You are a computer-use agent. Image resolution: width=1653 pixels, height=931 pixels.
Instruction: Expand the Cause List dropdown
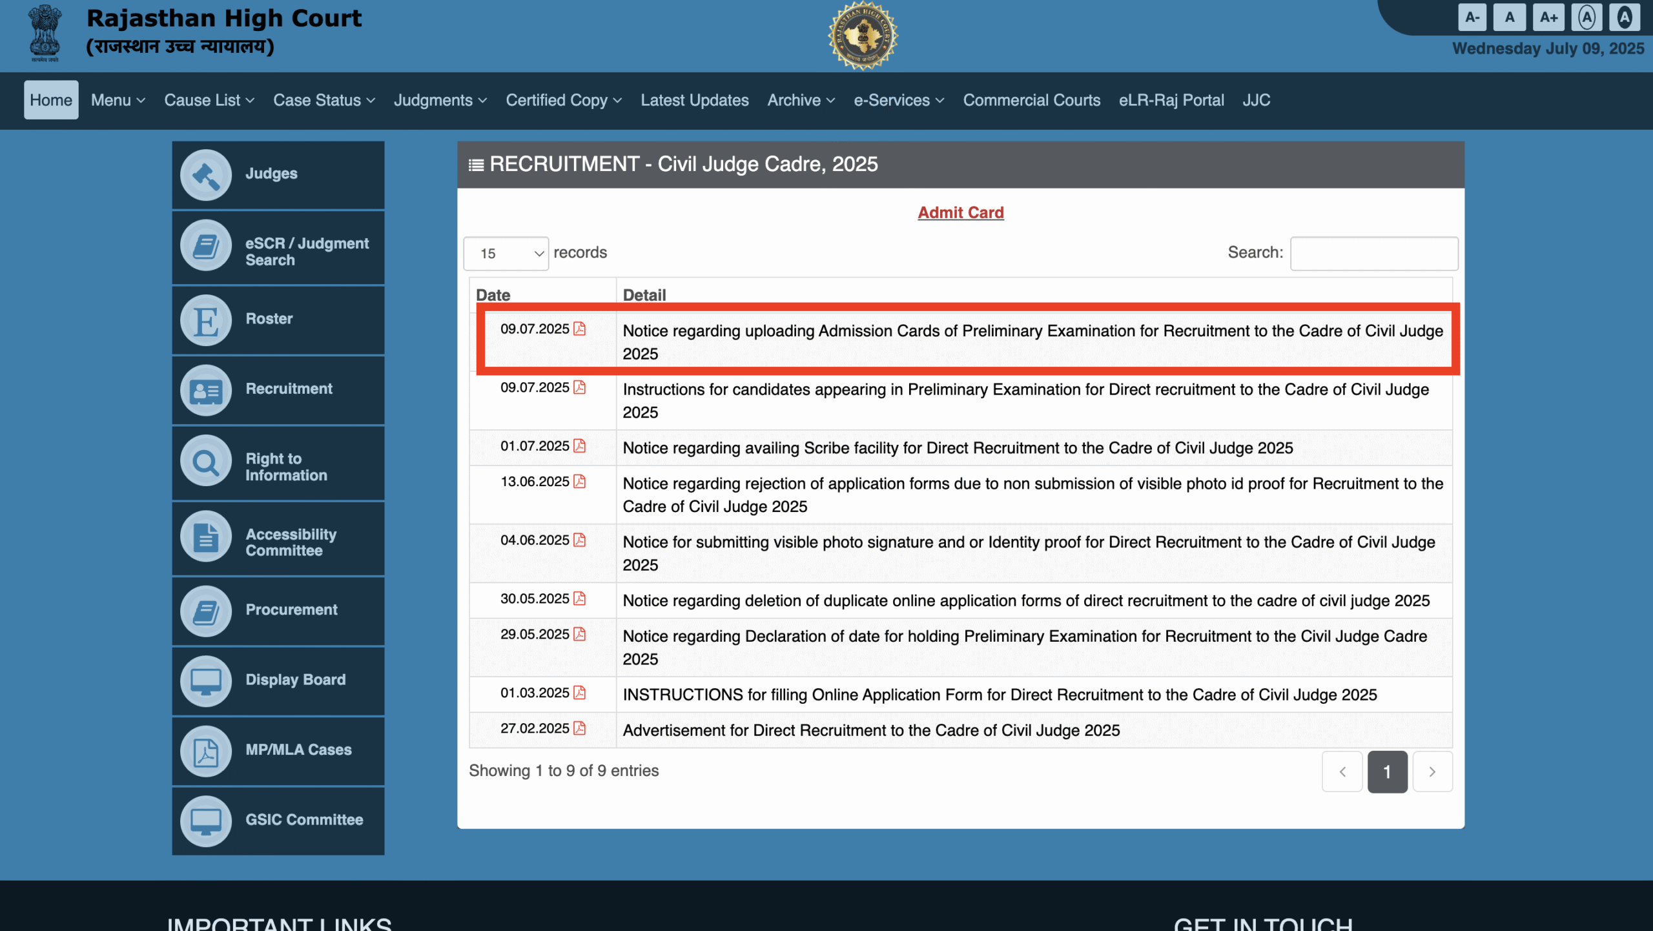pyautogui.click(x=209, y=100)
